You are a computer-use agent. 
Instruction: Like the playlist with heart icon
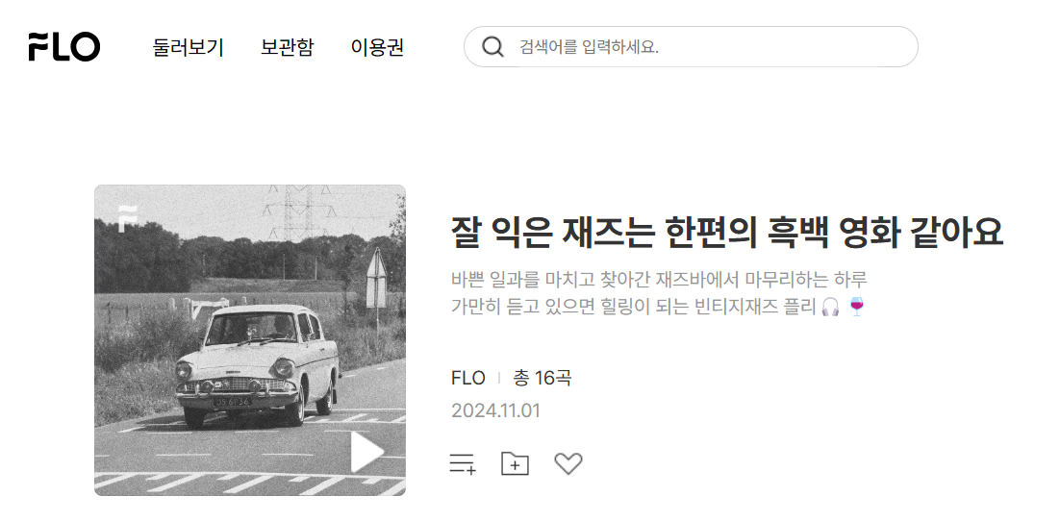(x=568, y=463)
